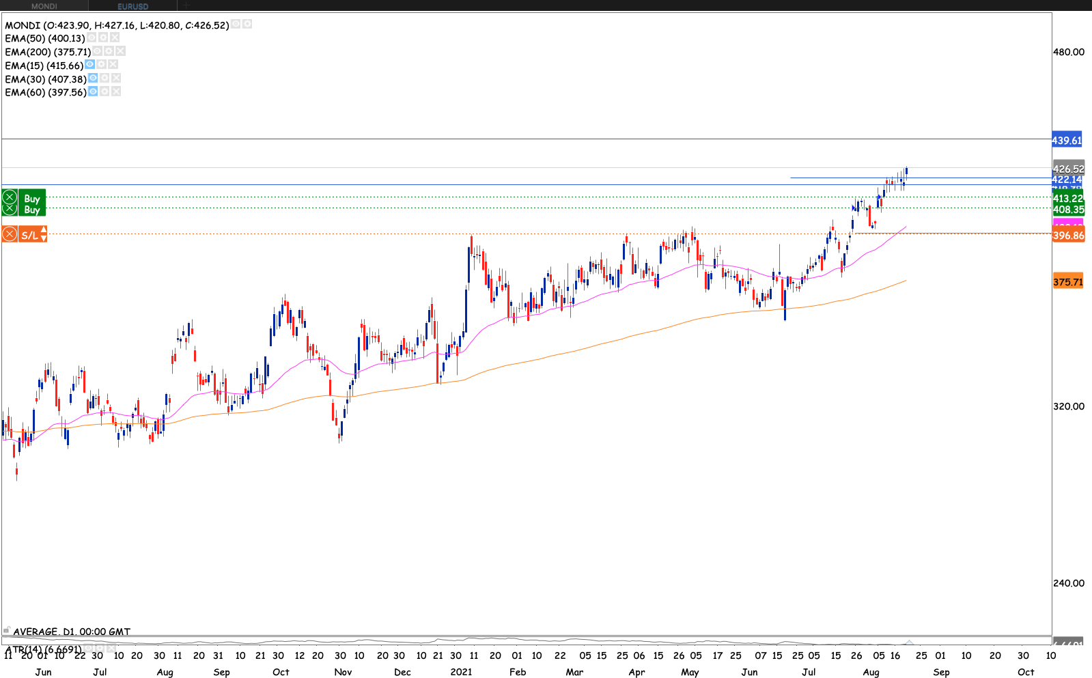
Task: Select the MONDI chart tab
Action: tap(44, 6)
